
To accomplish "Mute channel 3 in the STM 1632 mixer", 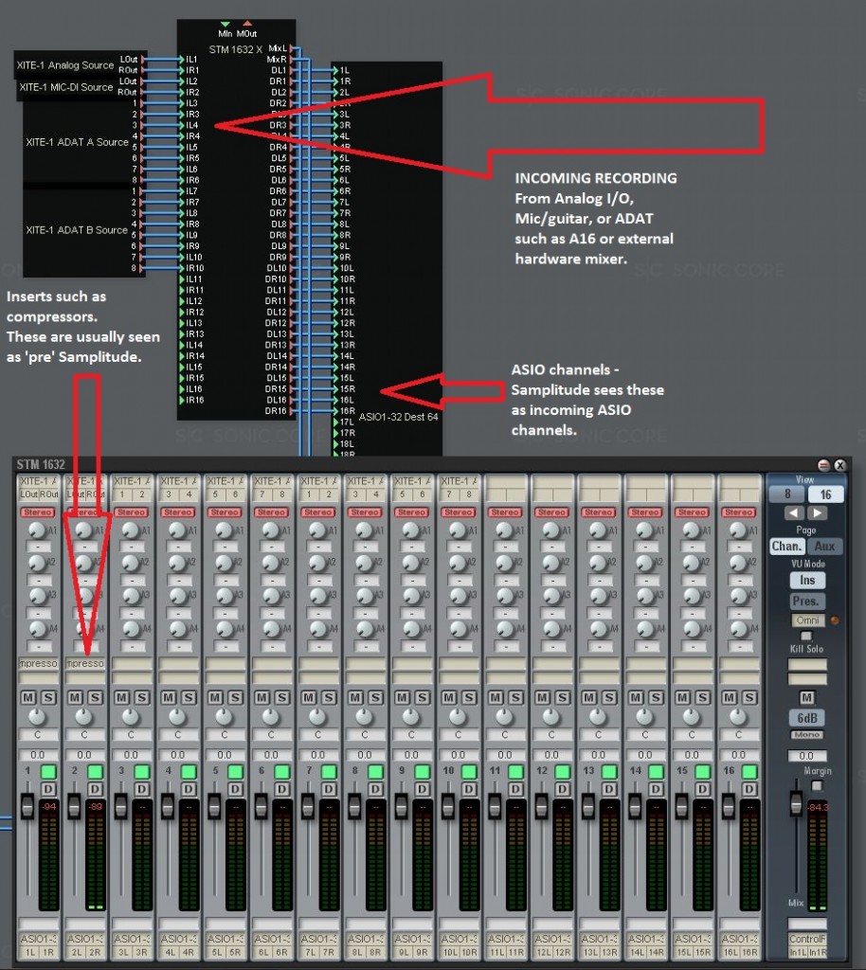I will point(122,698).
